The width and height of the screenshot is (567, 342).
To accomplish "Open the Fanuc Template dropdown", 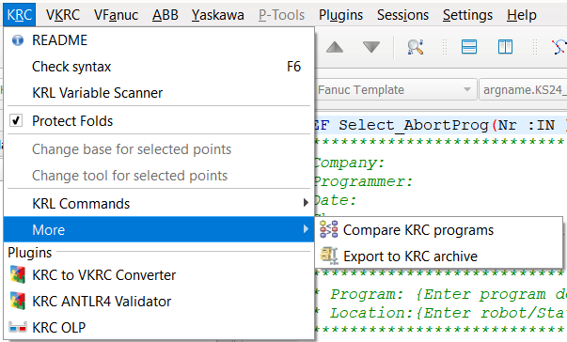I will [396, 89].
